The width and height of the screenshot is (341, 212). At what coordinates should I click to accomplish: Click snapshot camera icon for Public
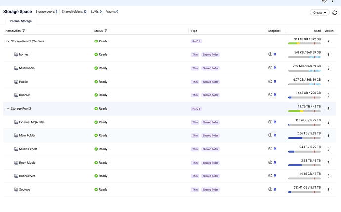coord(270,81)
